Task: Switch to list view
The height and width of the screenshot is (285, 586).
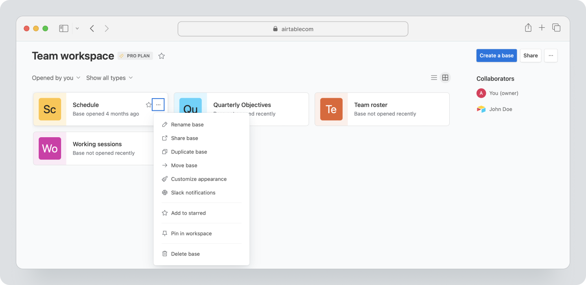Action: [x=434, y=77]
